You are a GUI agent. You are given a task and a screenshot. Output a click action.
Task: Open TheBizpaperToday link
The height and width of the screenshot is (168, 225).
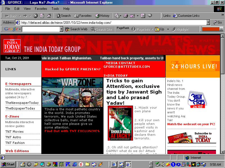click(x=20, y=108)
